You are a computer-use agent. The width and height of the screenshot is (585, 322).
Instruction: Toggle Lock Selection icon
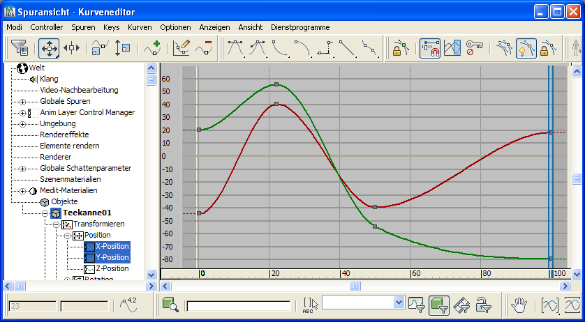click(x=401, y=48)
